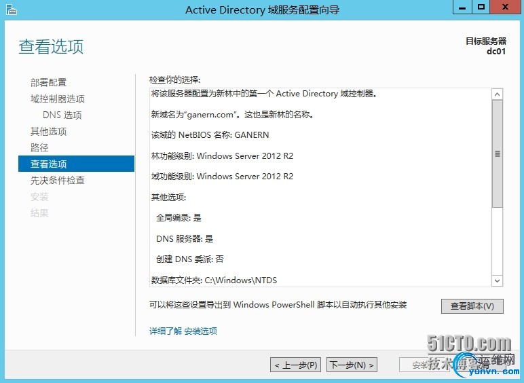The height and width of the screenshot is (383, 524).
Task: Select the highlighted 查看选项 step
Action: pyautogui.click(x=76, y=164)
